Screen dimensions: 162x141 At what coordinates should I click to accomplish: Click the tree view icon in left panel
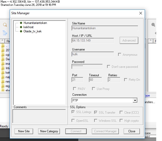[5, 33]
